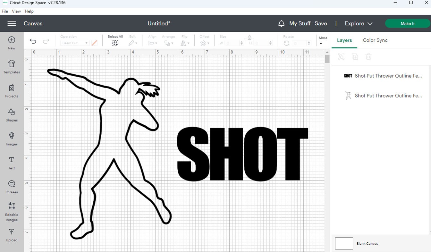This screenshot has height=252, width=431.
Task: Open the Blank Canvas color swatch
Action: point(344,243)
